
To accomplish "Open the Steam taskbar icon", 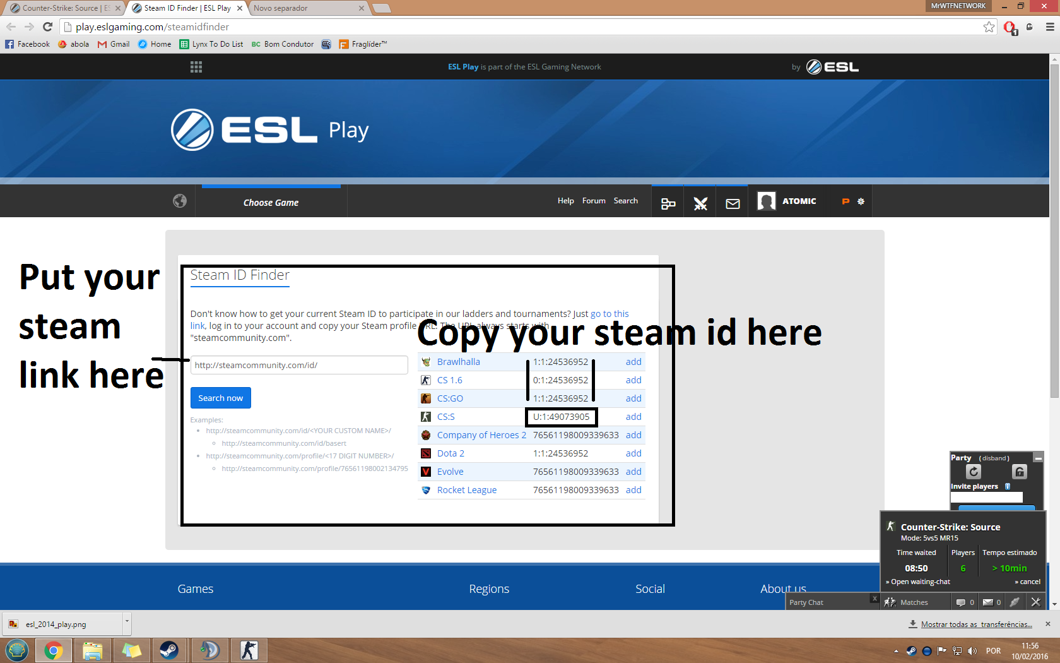I will (168, 650).
